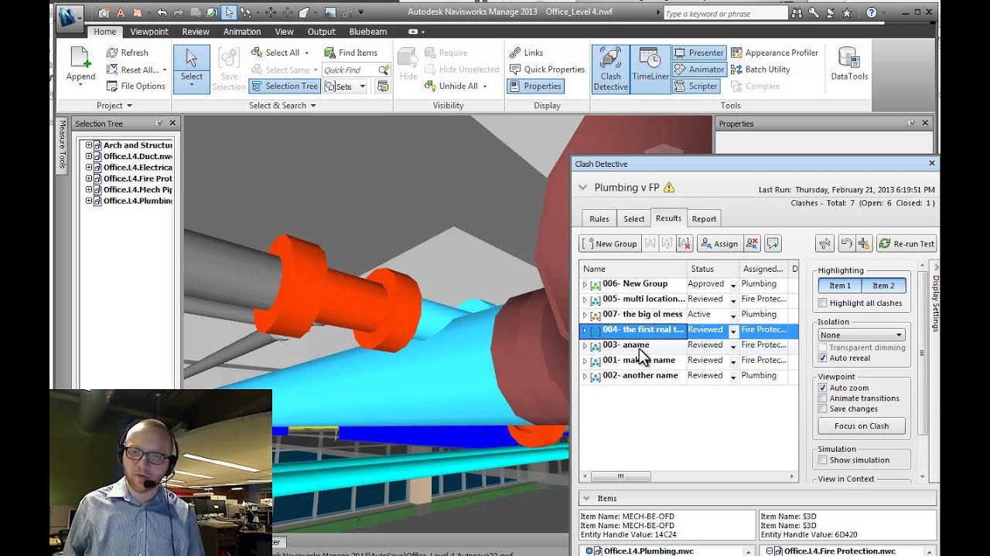Click the Sets manage icon beside Sets dropdown
The height and width of the screenshot is (556, 990).
382,86
